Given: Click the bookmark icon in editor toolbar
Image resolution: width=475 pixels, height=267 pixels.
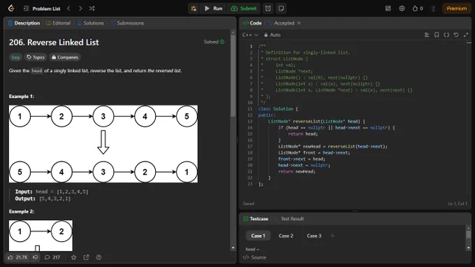Looking at the screenshot, I should click(x=437, y=35).
